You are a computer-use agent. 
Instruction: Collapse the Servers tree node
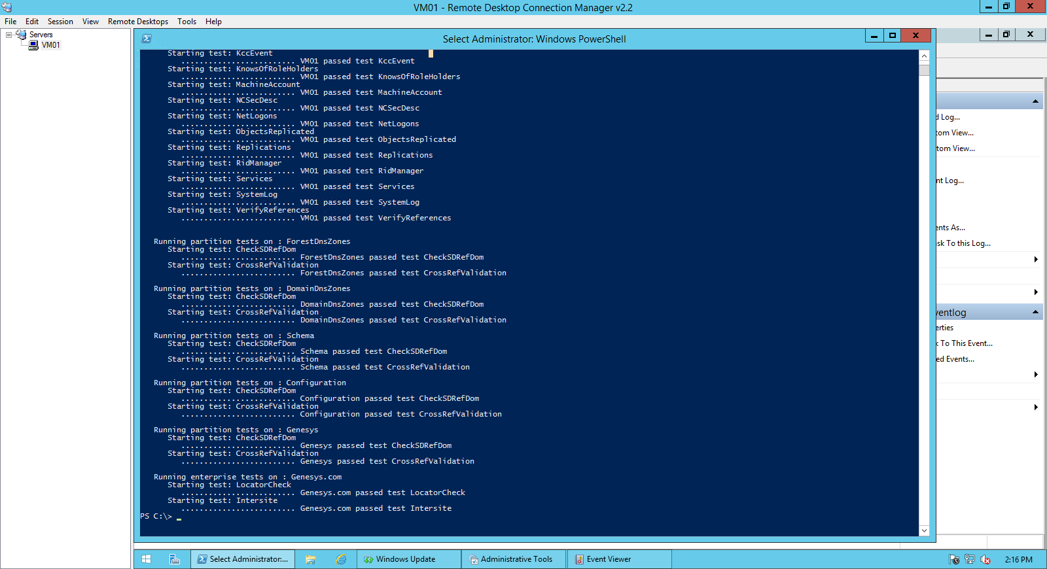(x=9, y=35)
